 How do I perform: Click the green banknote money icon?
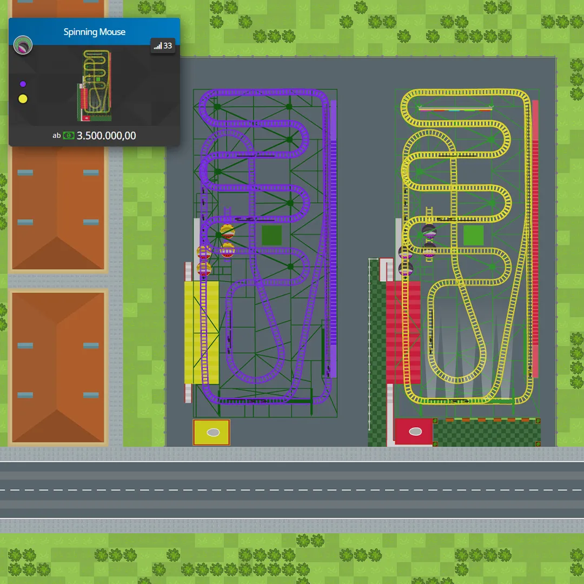(69, 136)
